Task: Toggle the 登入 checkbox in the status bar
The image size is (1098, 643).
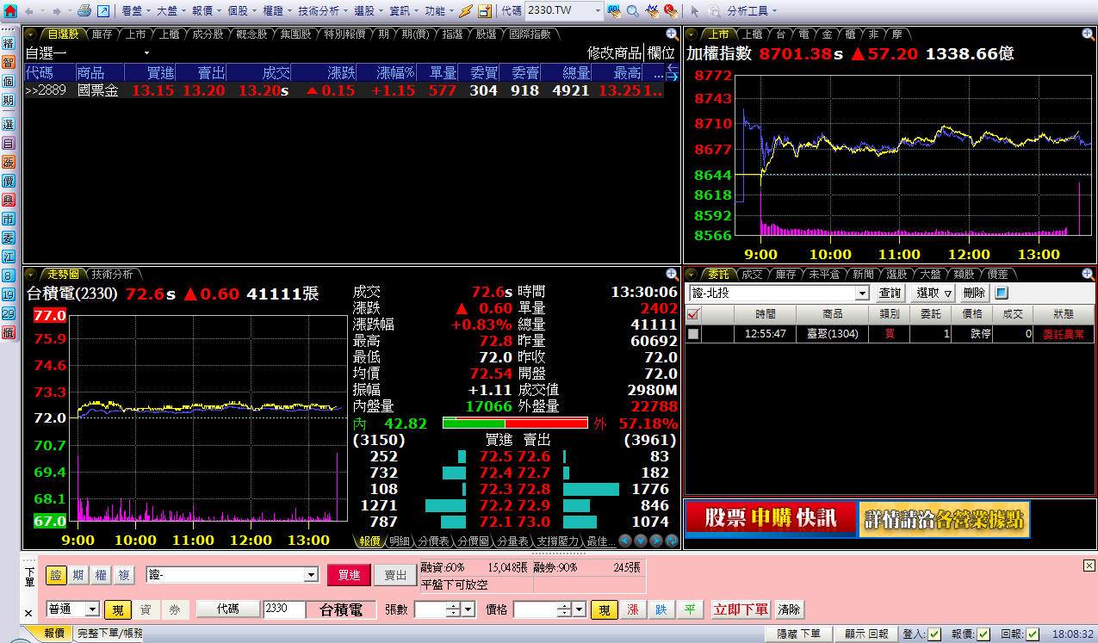Action: [934, 634]
